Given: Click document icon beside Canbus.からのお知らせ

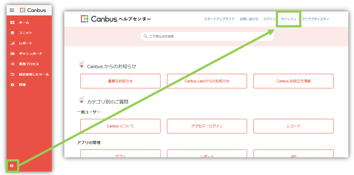Looking at the screenshot, I should tap(81, 64).
